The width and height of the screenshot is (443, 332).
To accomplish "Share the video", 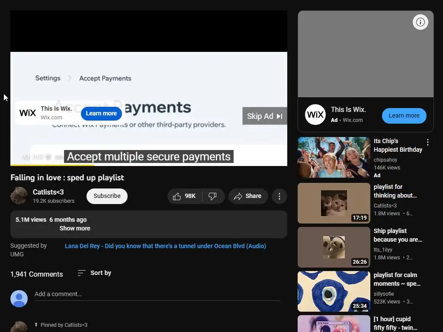I will (248, 196).
